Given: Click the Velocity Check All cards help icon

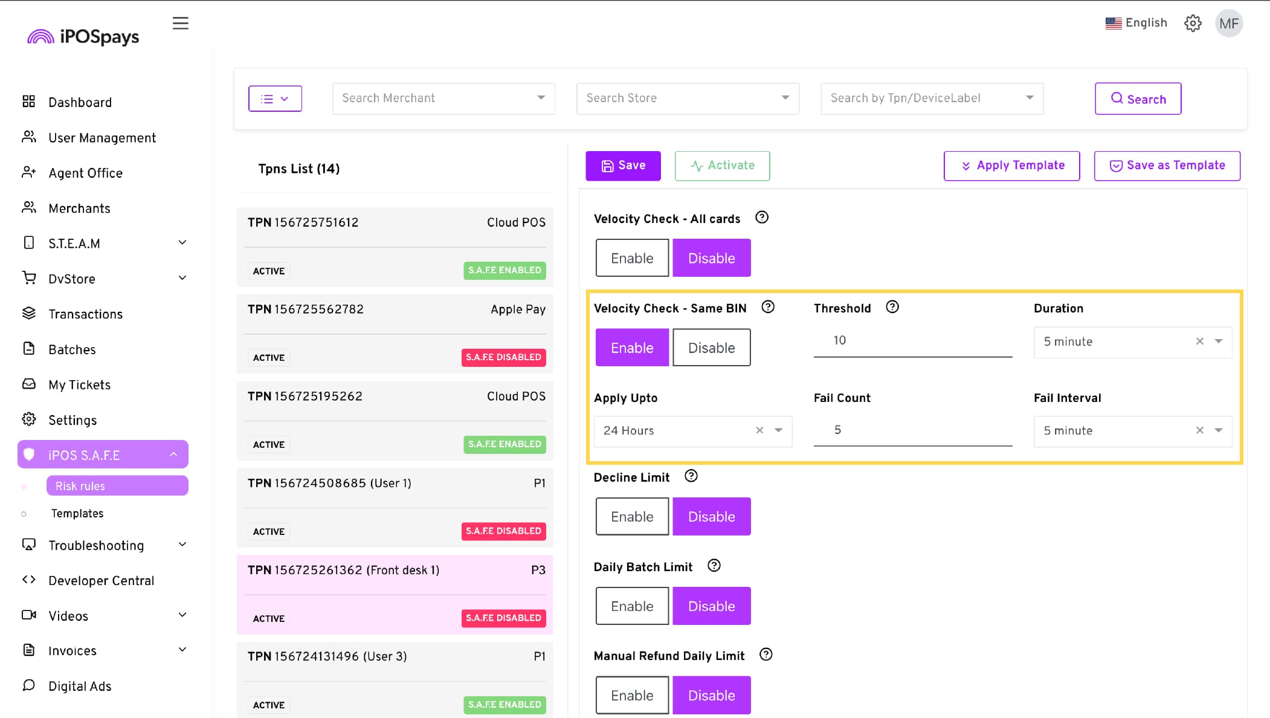Looking at the screenshot, I should point(762,218).
